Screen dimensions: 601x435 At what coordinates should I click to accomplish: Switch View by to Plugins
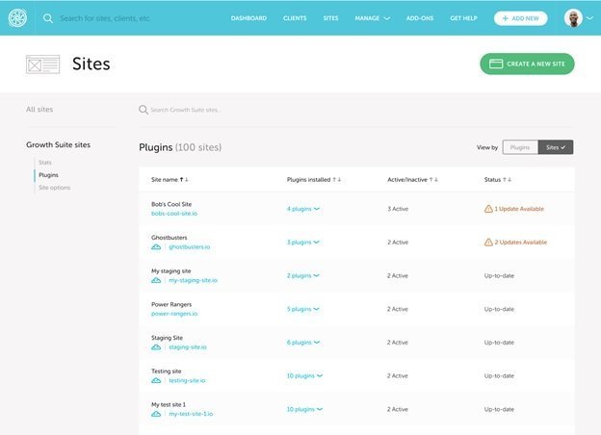pos(520,147)
